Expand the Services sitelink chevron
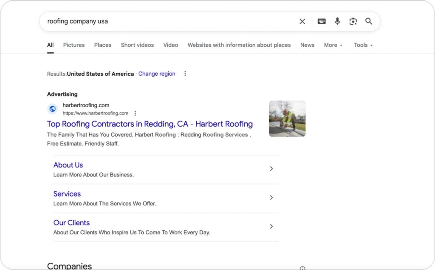 [271, 197]
